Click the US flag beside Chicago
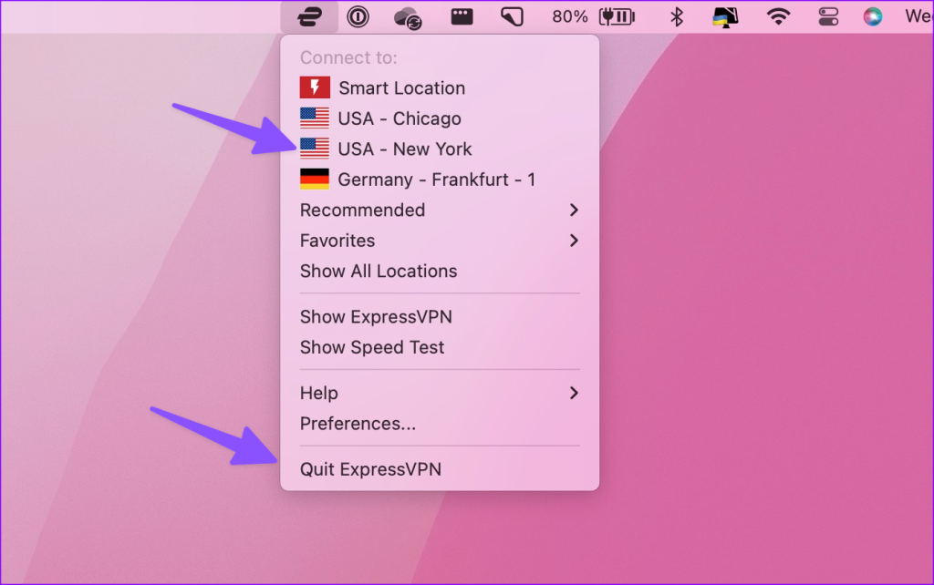This screenshot has height=585, width=934. pyautogui.click(x=315, y=118)
